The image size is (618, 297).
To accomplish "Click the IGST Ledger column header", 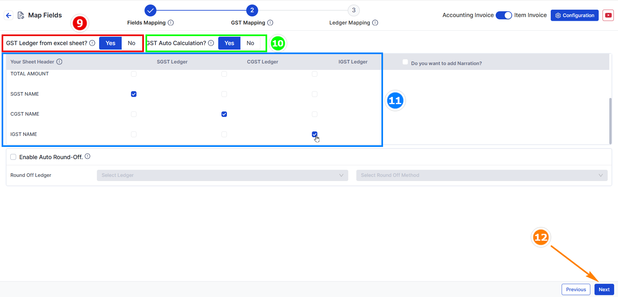I will (353, 62).
